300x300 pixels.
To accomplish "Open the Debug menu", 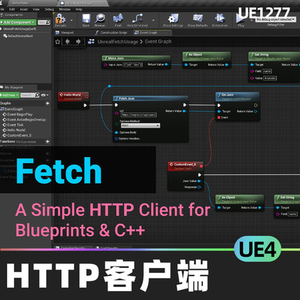I will click(49, 9).
